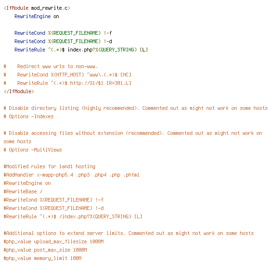The width and height of the screenshot is (278, 266).
Task: Click the Options -MultiViews comment line
Action: 32,150
